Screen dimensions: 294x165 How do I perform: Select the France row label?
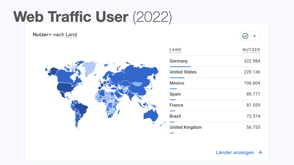coord(176,105)
